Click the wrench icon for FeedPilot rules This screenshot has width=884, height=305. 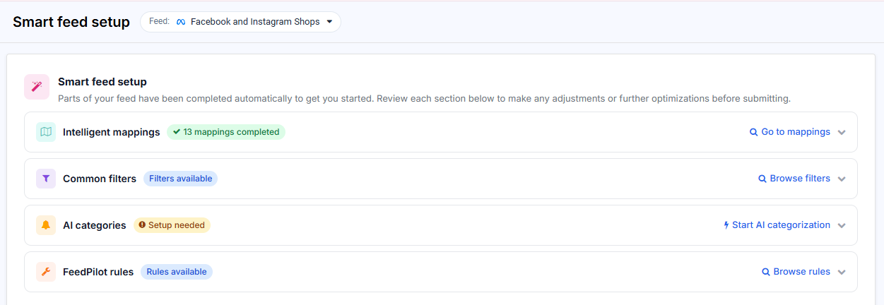pyautogui.click(x=46, y=272)
